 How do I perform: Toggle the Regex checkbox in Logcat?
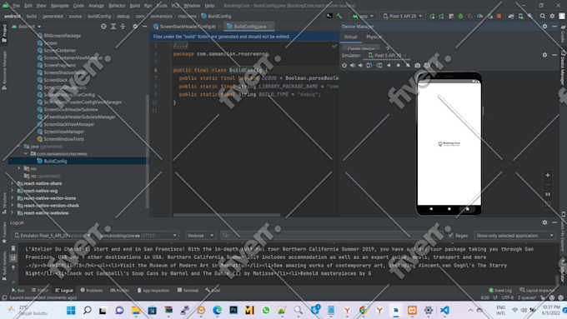(x=451, y=236)
